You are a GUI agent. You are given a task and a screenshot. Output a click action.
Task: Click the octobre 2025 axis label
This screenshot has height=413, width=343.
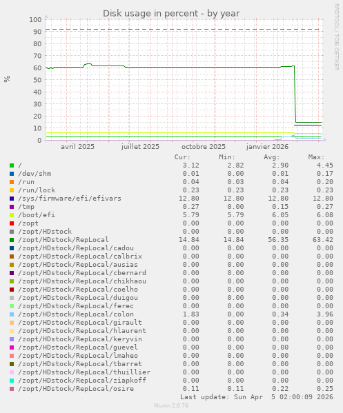pos(204,147)
